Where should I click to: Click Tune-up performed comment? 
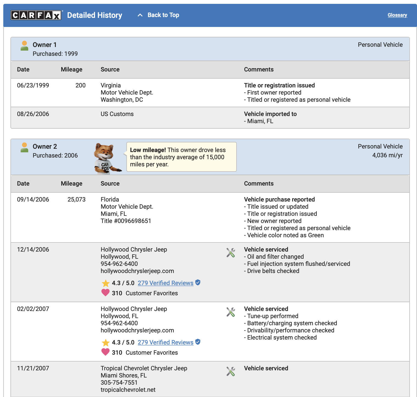(x=271, y=316)
